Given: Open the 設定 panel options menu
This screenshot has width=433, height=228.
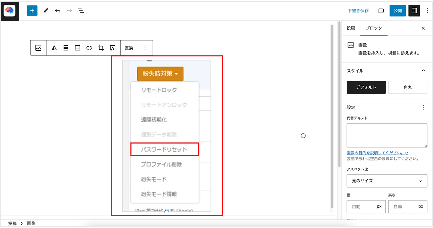Looking at the screenshot, I should [x=423, y=107].
